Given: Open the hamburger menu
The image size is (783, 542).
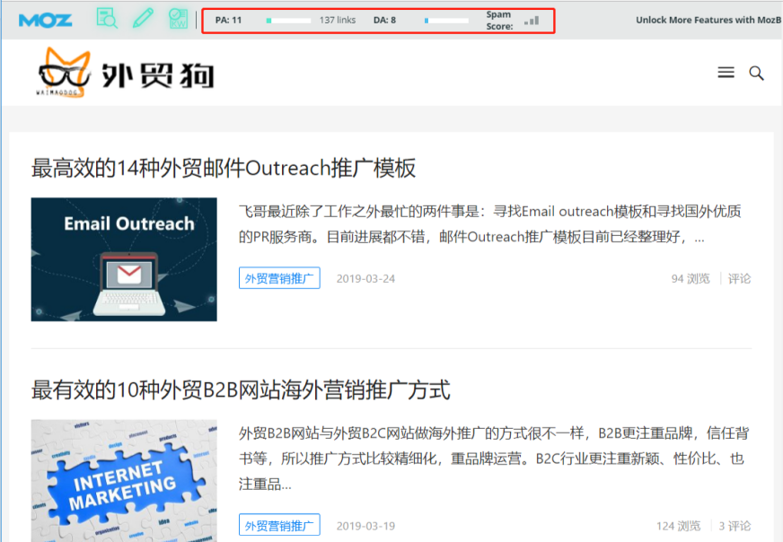Looking at the screenshot, I should (726, 73).
